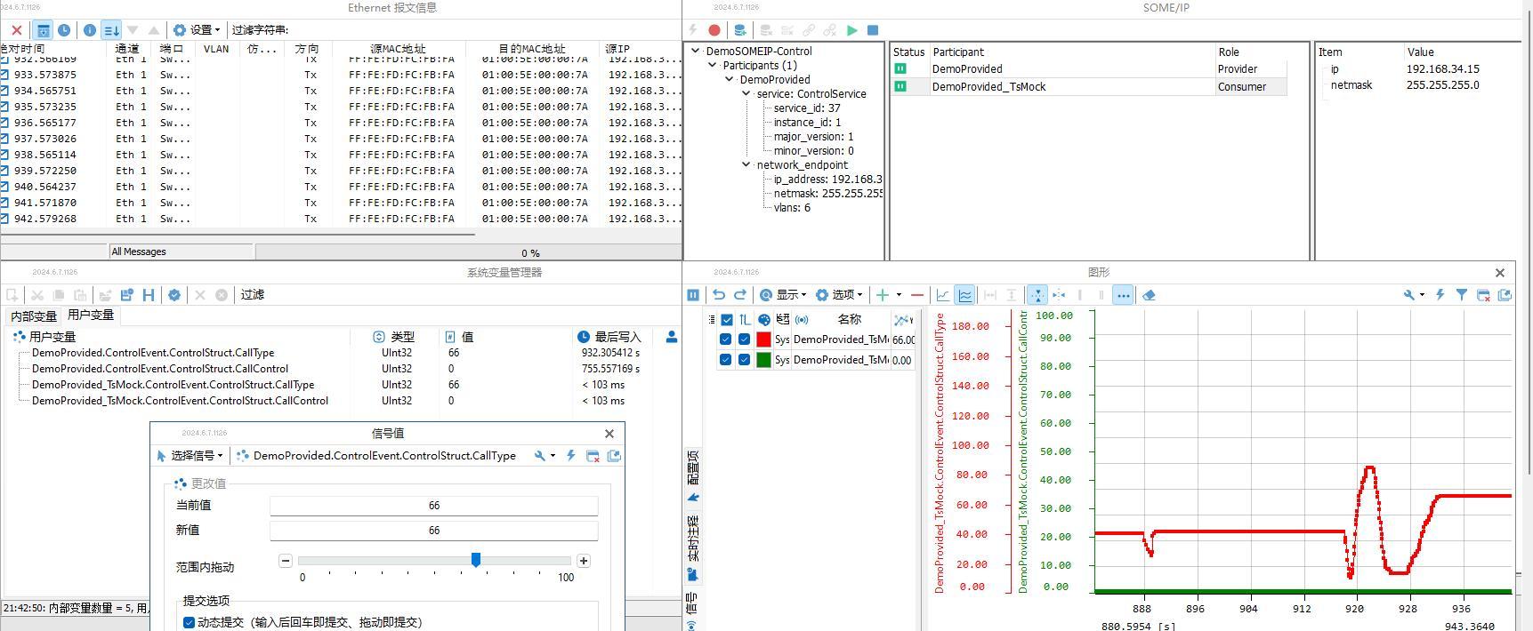
Task: Click the eraser icon to clear the graph
Action: pyautogui.click(x=1149, y=295)
